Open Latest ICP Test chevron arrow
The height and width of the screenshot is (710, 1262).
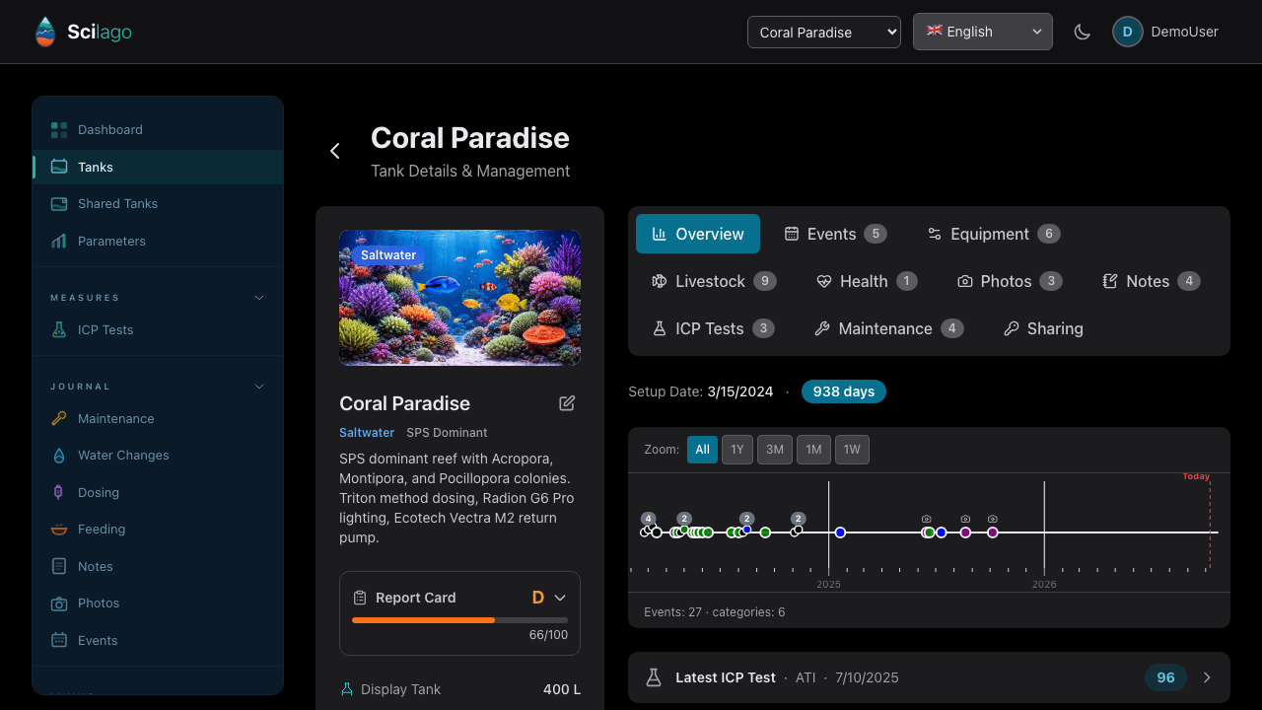coord(1207,677)
